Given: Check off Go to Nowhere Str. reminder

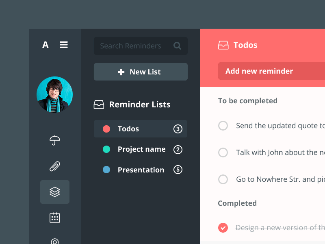Looking at the screenshot, I should click(223, 179).
